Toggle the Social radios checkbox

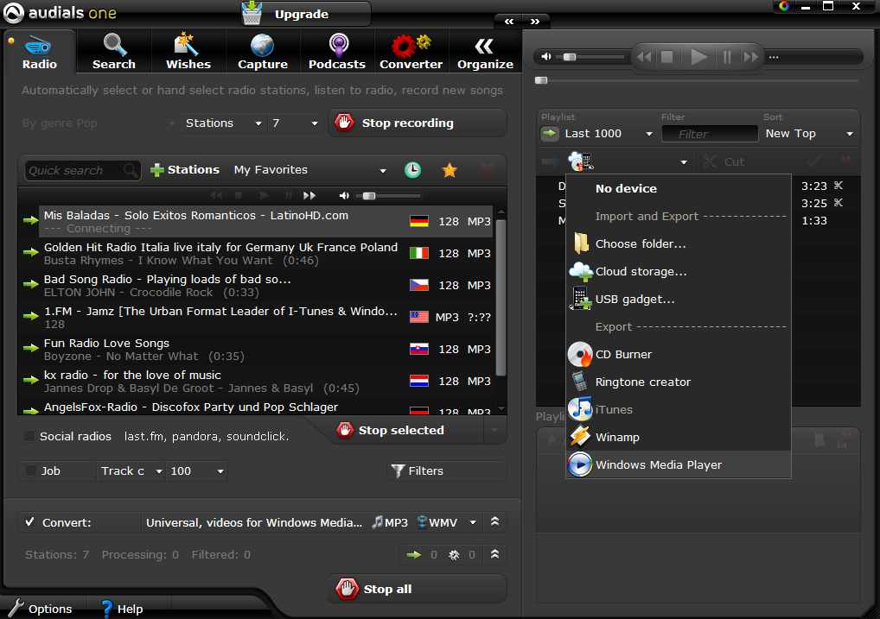coord(29,436)
